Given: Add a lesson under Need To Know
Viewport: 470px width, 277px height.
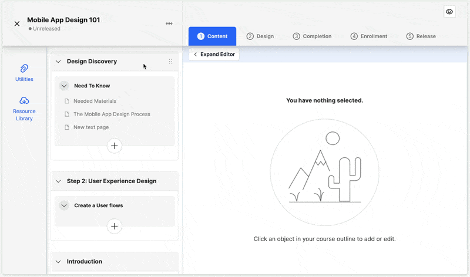Looking at the screenshot, I should pos(114,146).
